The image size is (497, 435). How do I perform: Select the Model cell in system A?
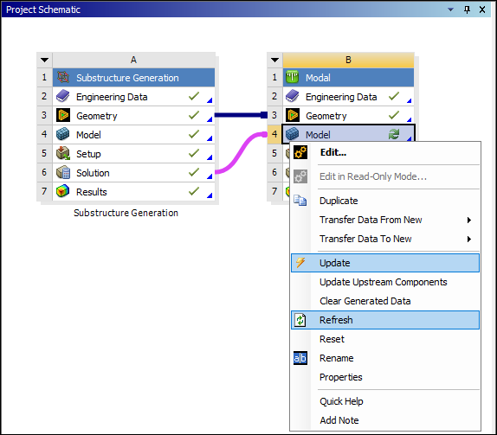133,135
